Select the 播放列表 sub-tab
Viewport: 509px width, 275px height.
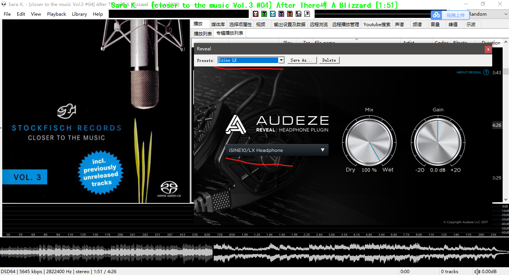coord(202,34)
